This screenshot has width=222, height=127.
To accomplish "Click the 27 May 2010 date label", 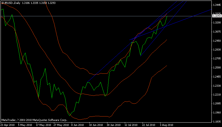I will tap(61, 125).
